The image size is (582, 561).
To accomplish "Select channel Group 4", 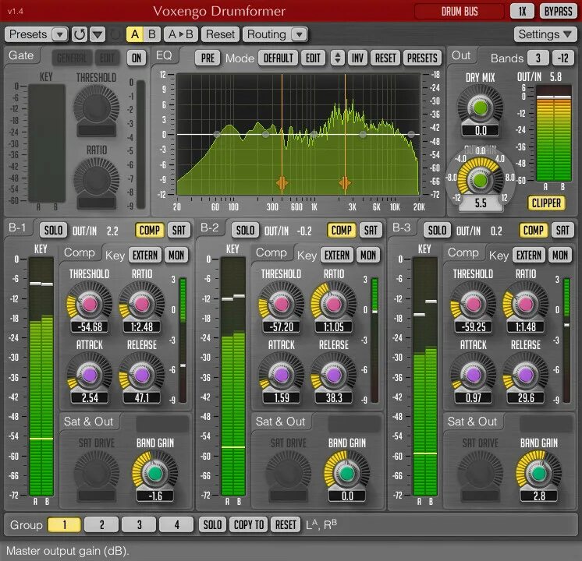I will 176,524.
